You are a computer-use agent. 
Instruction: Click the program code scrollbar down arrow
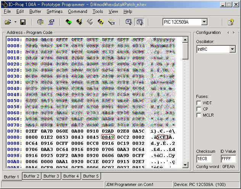click(x=185, y=165)
